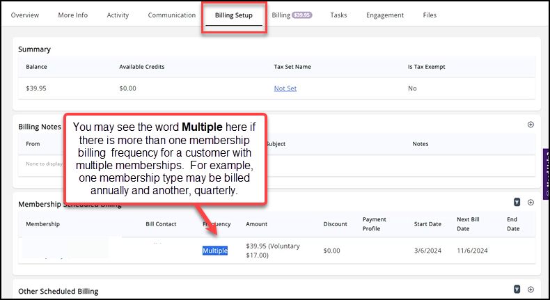Open the Engagement tab
550x300 pixels.
[x=385, y=15]
